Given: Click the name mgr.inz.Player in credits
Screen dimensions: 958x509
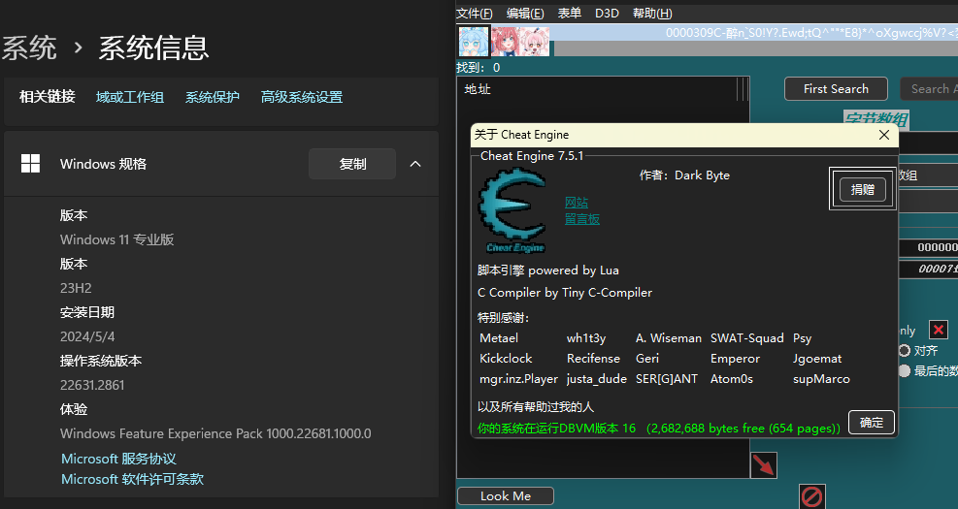Looking at the screenshot, I should coord(518,378).
